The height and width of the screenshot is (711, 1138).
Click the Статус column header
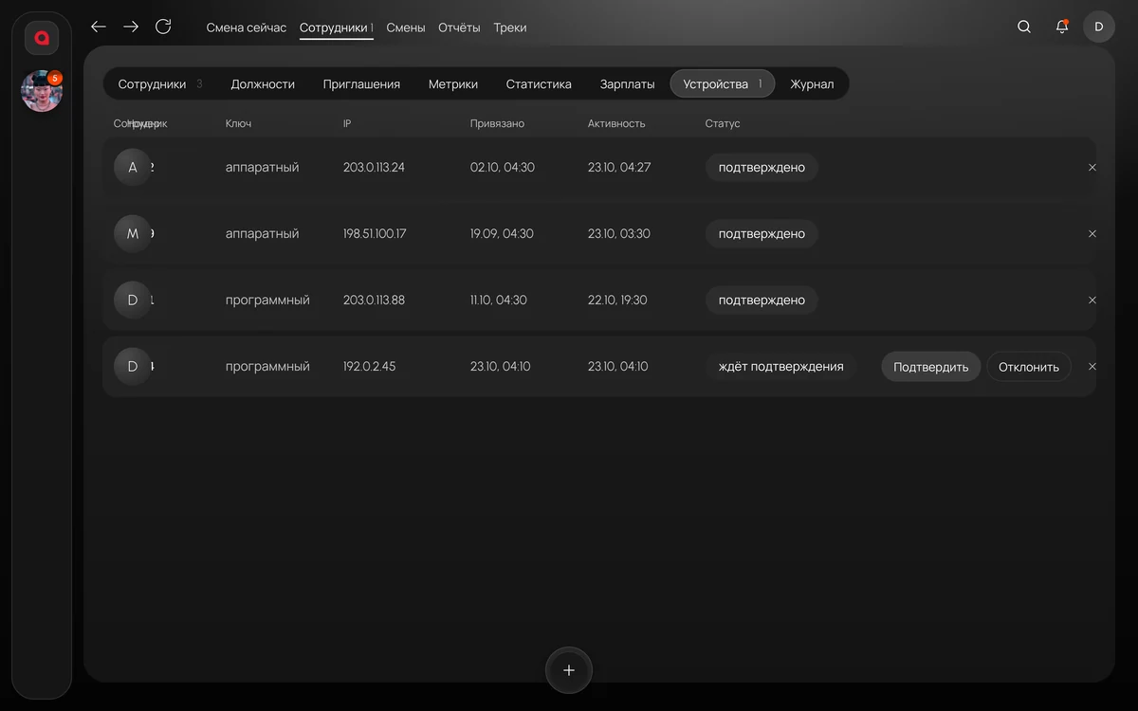723,124
